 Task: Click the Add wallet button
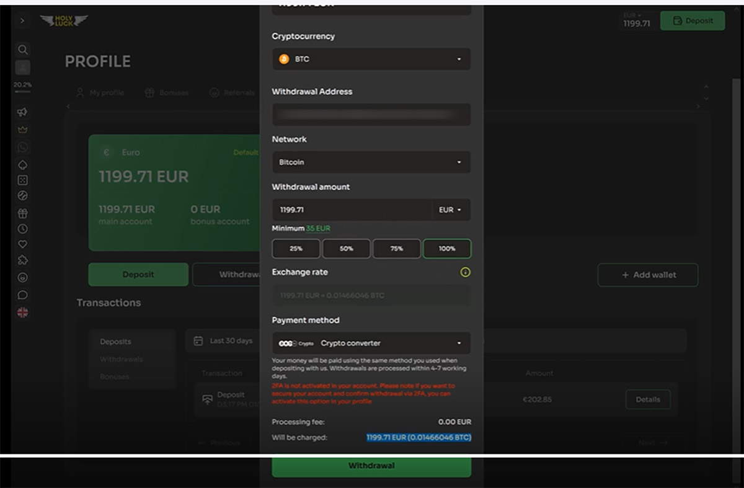(x=648, y=275)
